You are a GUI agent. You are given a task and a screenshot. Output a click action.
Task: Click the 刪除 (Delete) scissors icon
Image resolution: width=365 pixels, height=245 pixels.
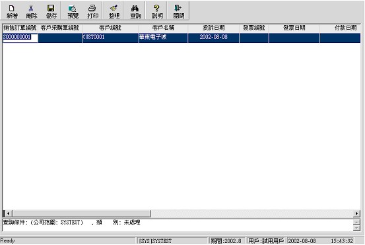tap(31, 11)
